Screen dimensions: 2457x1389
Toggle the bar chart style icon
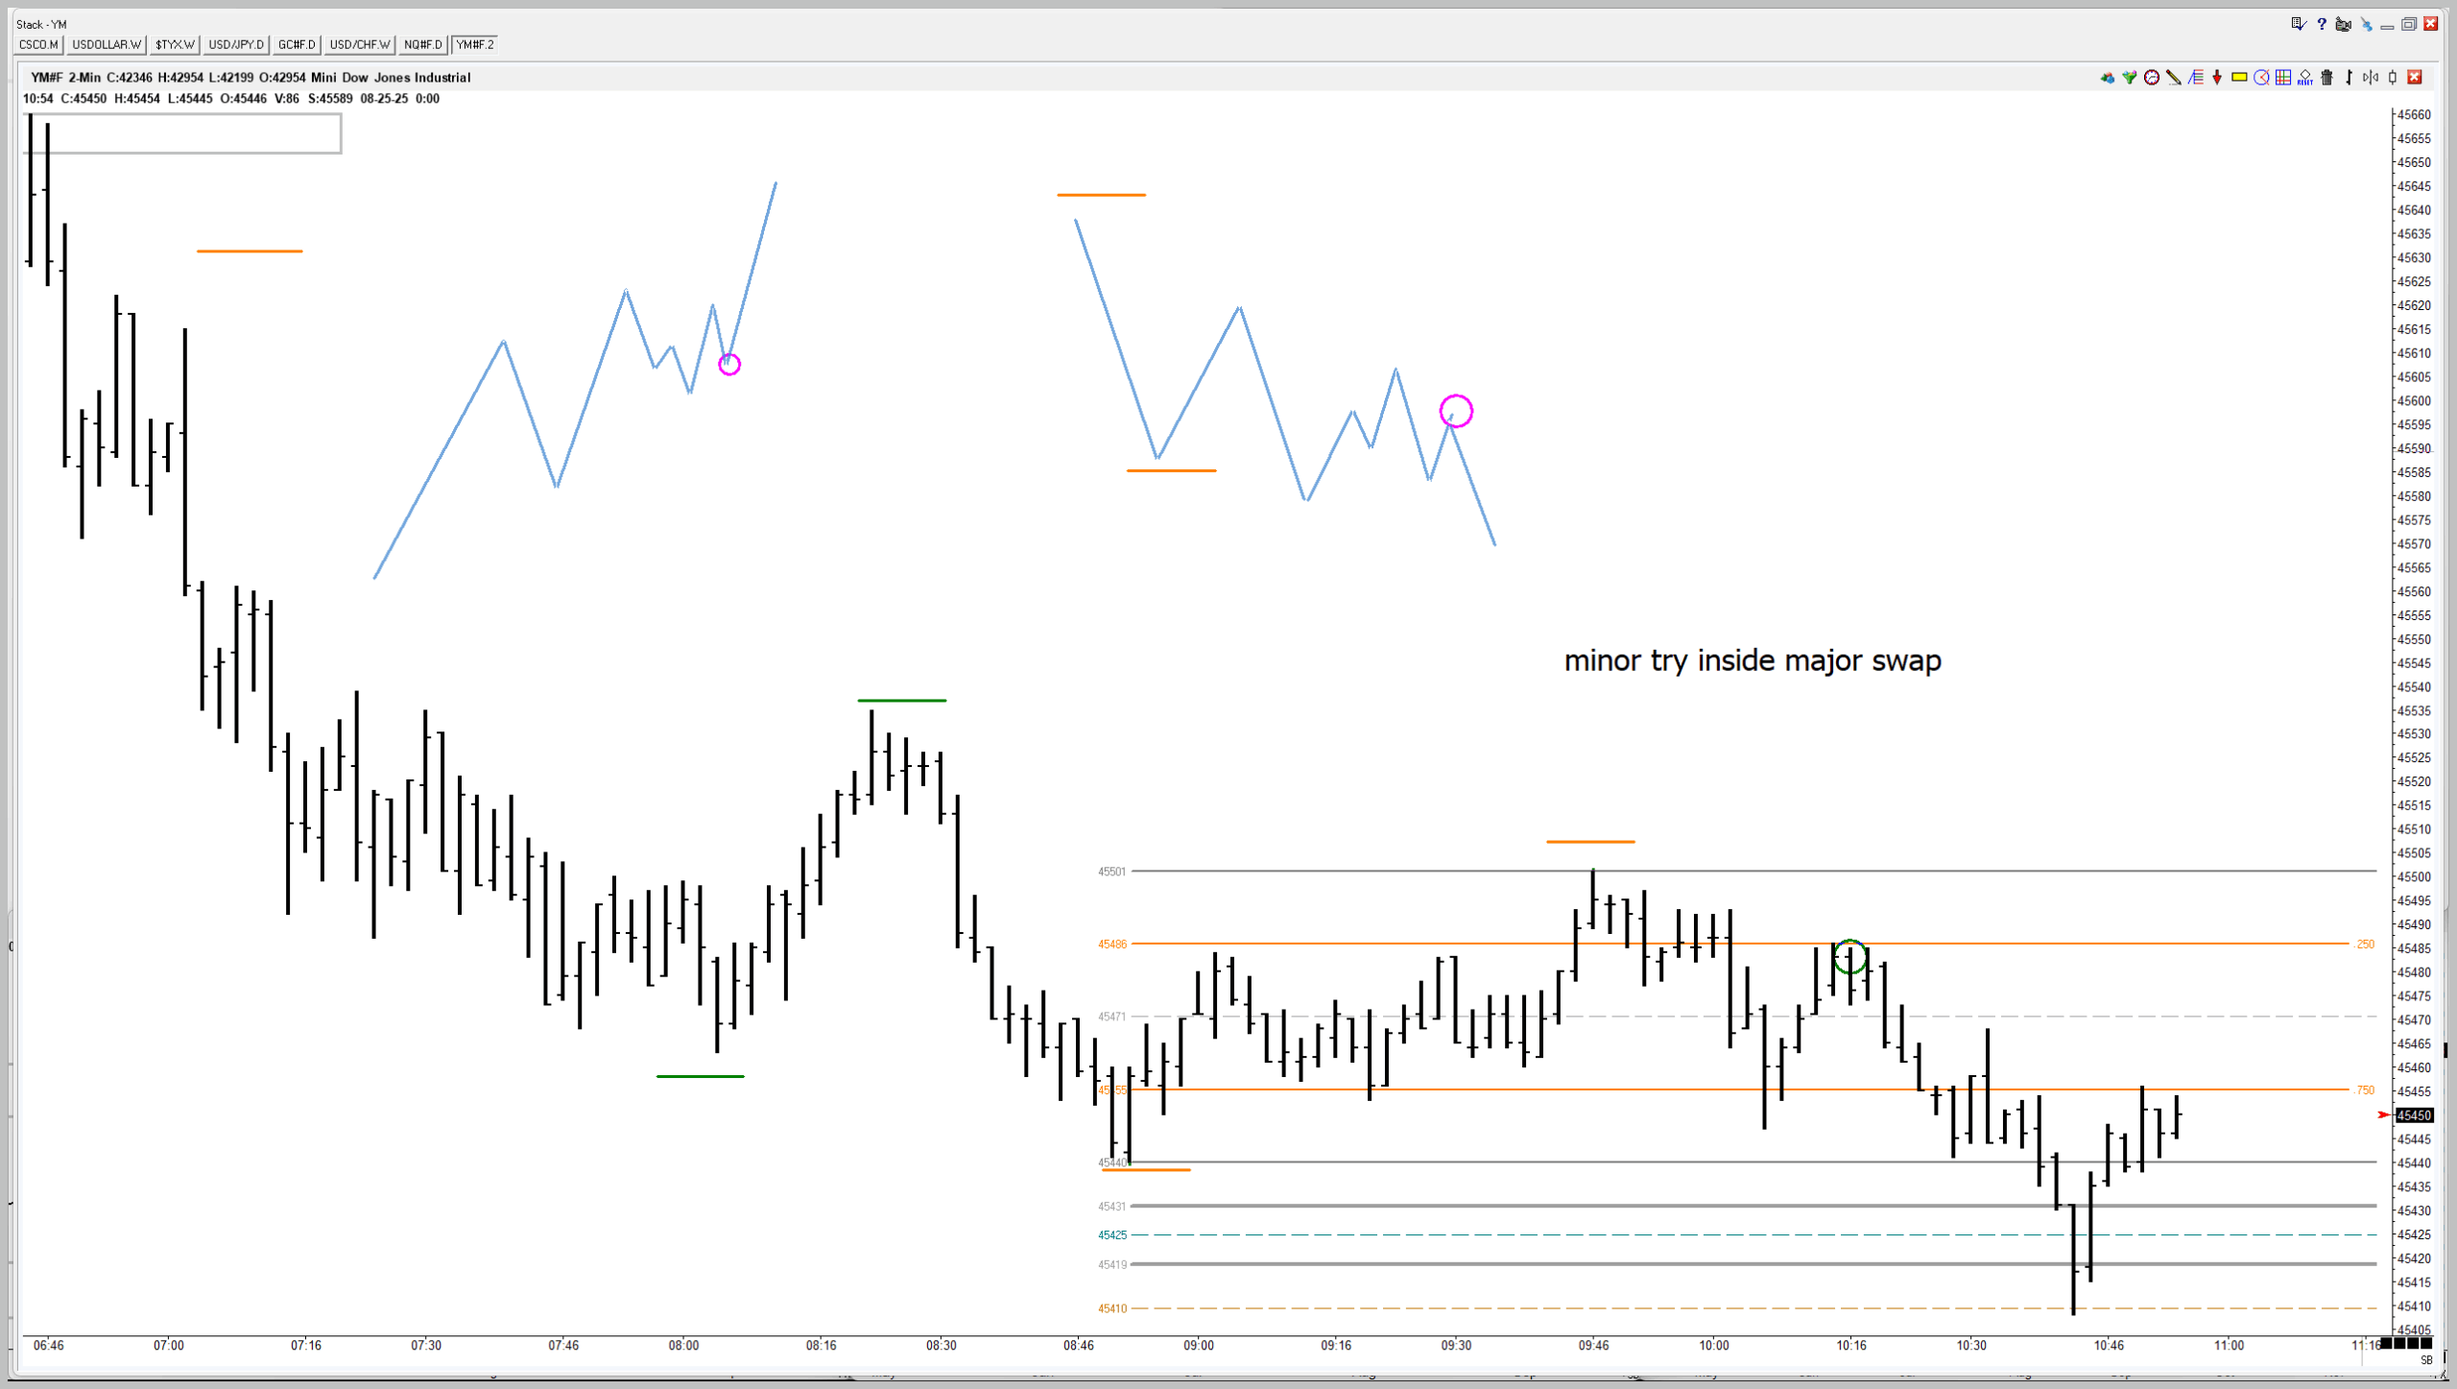click(x=2349, y=77)
